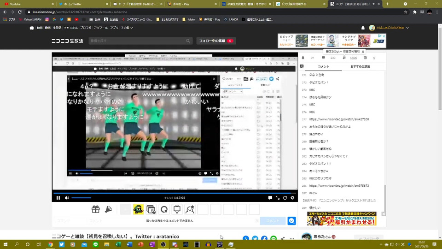Click the person with star item icon
442x249 pixels.
(x=190, y=209)
